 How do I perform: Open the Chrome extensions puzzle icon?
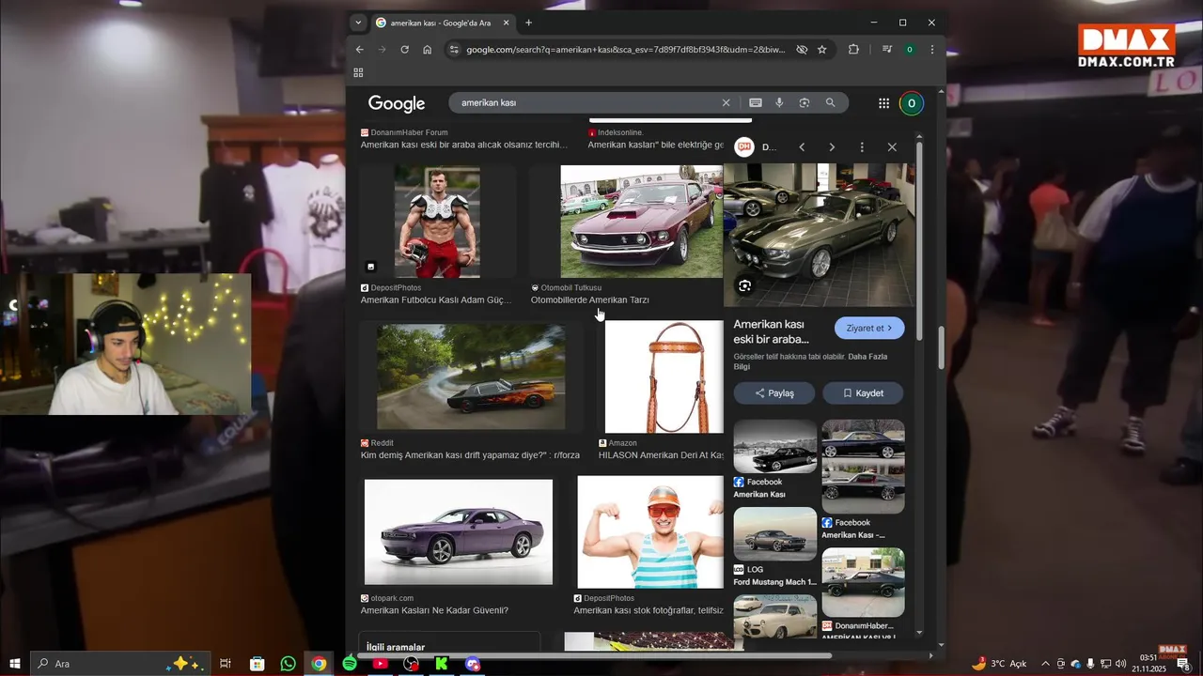pos(853,50)
